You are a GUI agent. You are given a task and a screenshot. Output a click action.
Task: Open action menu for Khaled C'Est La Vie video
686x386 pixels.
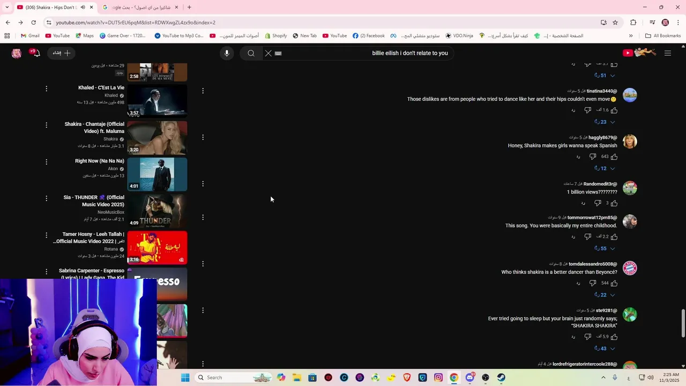[x=46, y=88]
